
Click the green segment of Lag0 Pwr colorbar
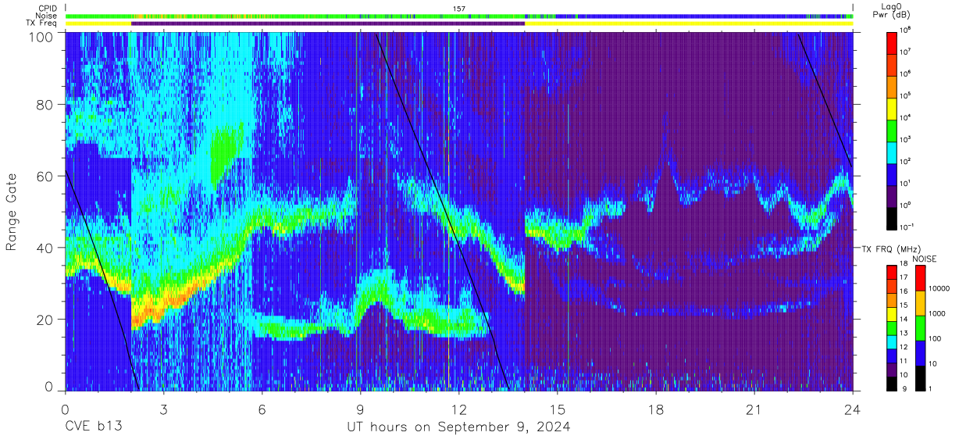(x=892, y=130)
